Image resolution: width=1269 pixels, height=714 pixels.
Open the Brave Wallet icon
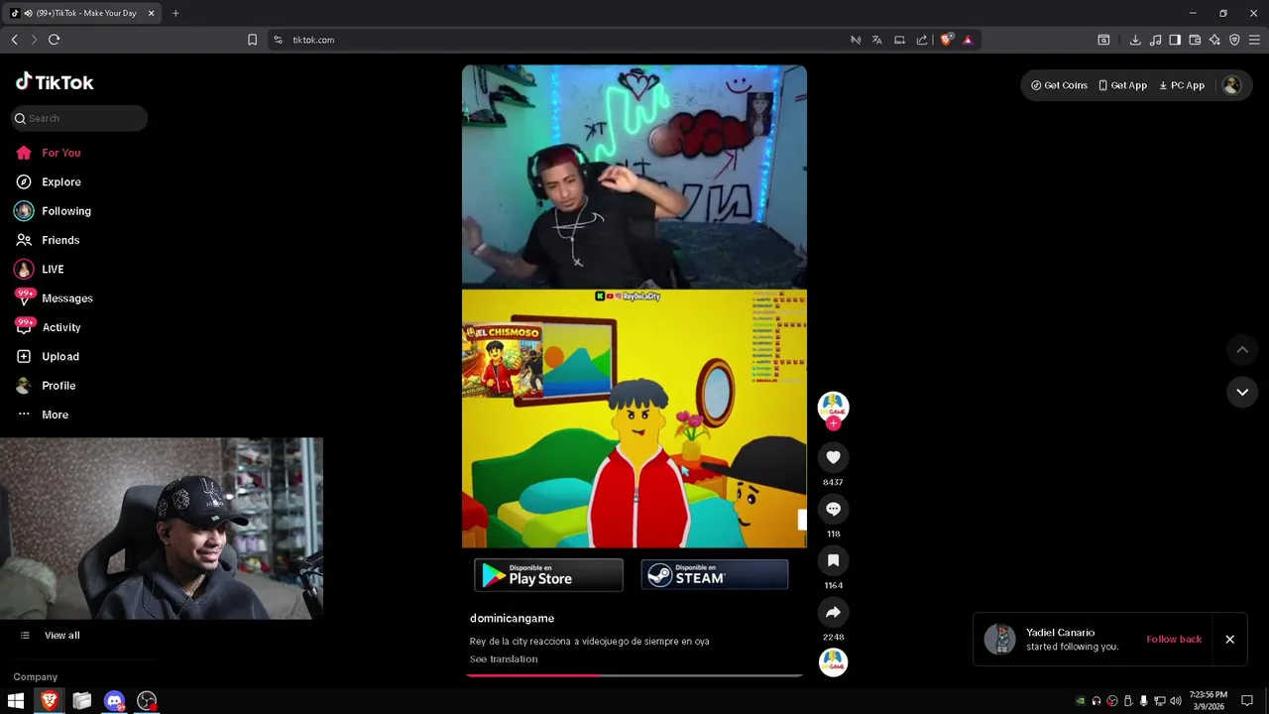[x=1195, y=40]
